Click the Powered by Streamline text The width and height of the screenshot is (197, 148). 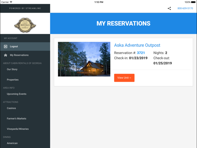(x=25, y=9)
